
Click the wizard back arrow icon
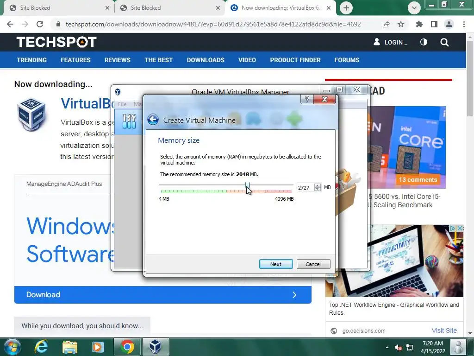[x=153, y=120]
